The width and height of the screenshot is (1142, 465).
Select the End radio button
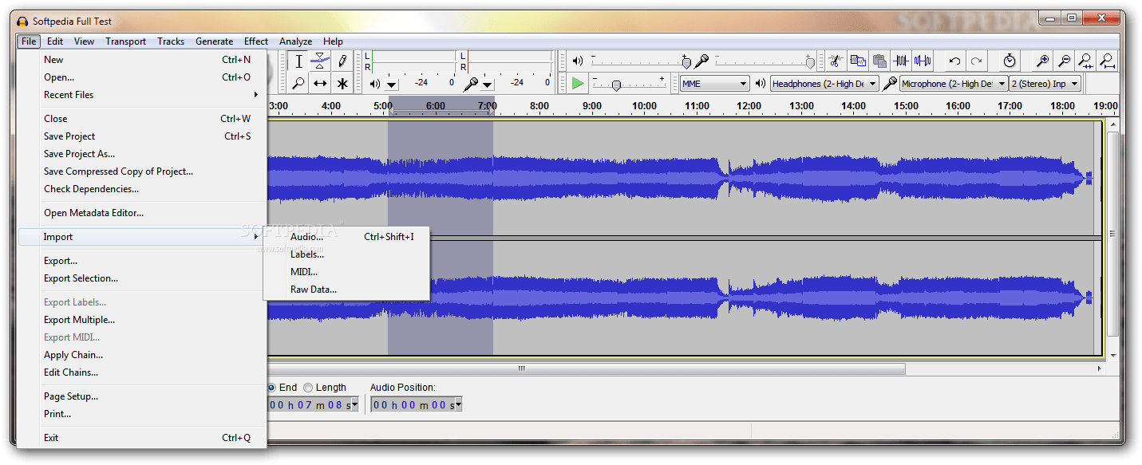(x=272, y=388)
